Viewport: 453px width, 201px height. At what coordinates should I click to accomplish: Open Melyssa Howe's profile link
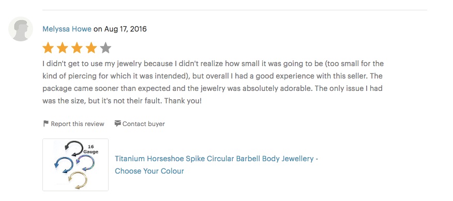click(67, 29)
